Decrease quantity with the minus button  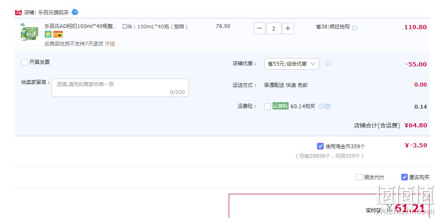pos(260,28)
